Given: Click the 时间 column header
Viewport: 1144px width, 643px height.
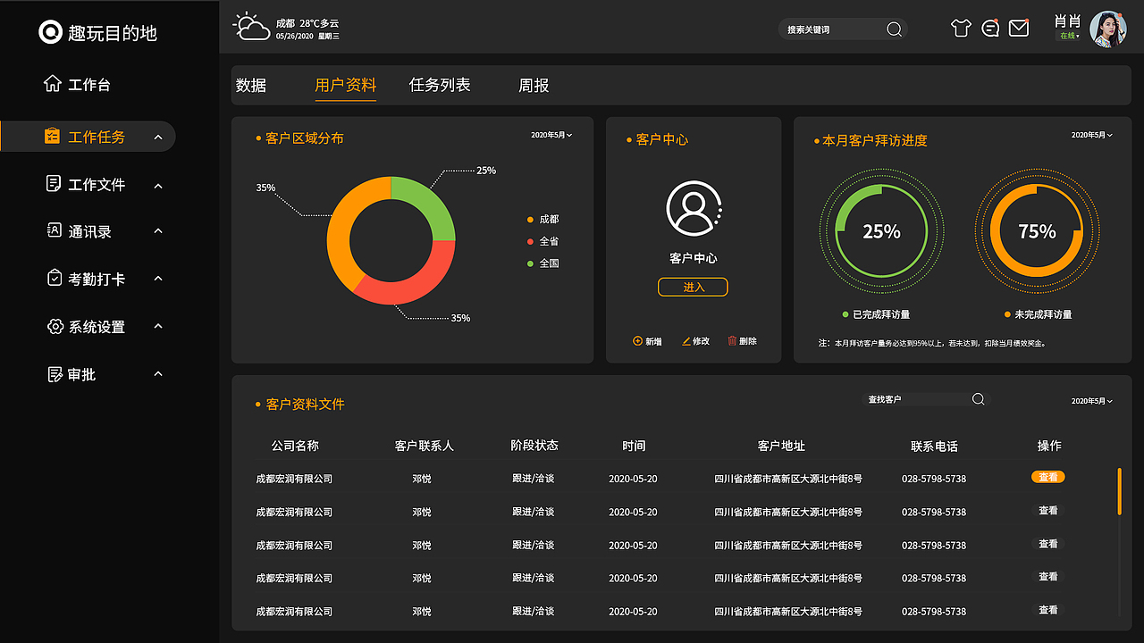Looking at the screenshot, I should click(634, 446).
